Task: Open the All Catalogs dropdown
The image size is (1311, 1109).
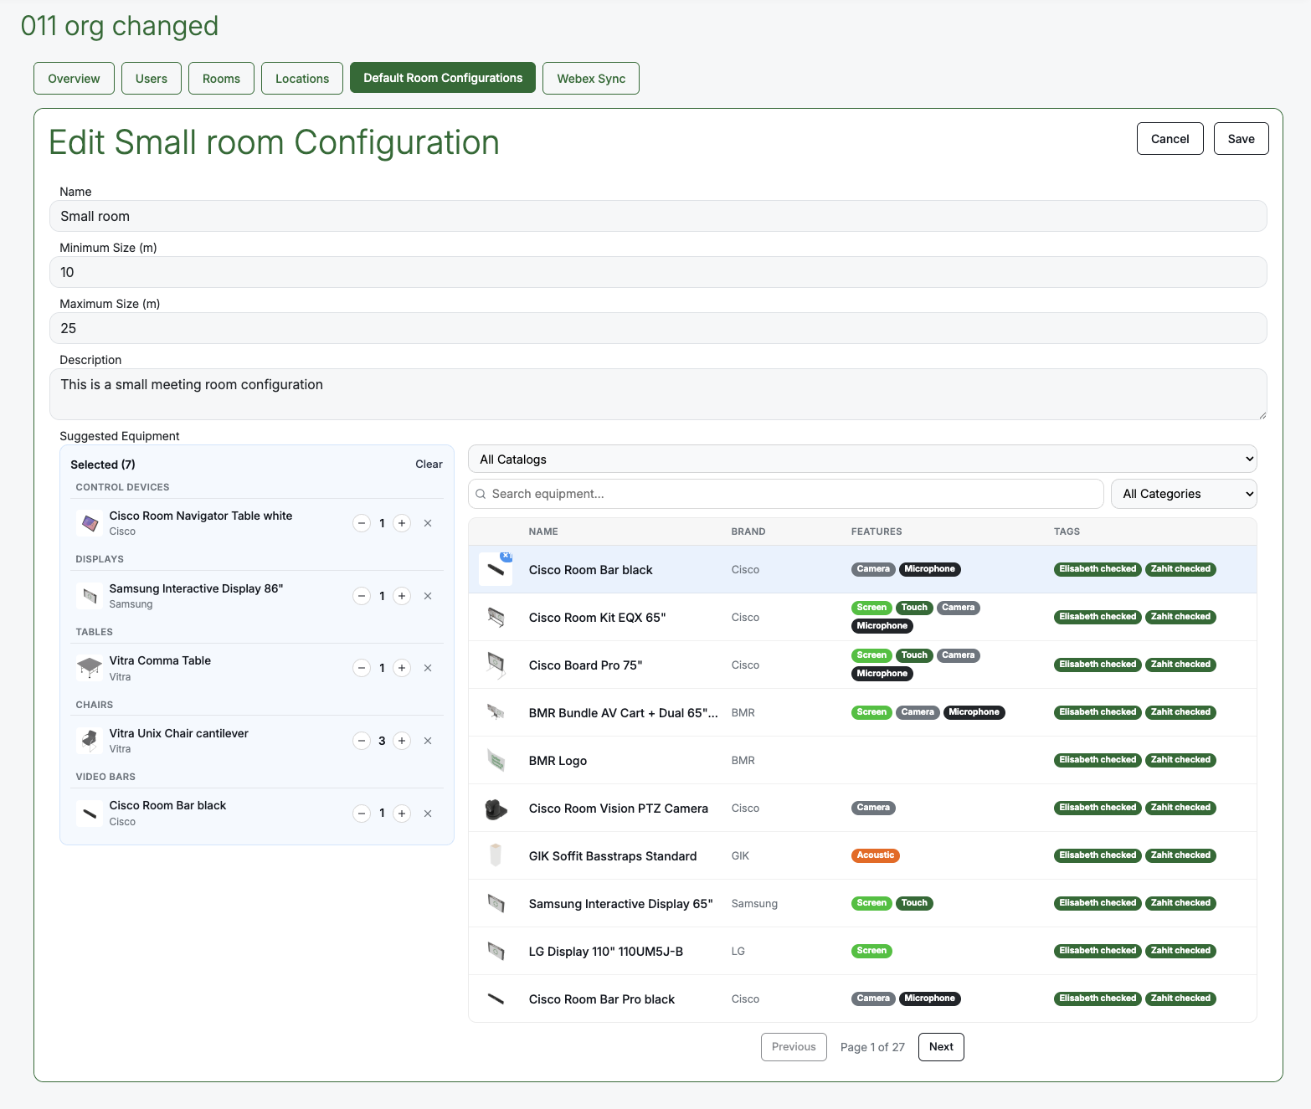Action: 862,459
